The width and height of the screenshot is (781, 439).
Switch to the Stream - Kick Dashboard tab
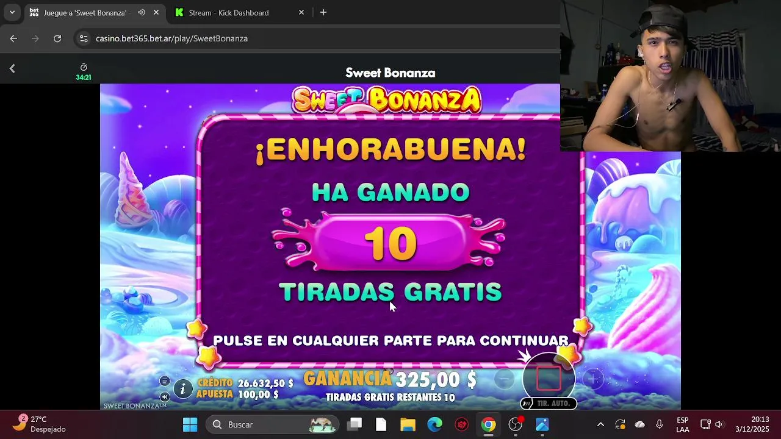click(229, 12)
